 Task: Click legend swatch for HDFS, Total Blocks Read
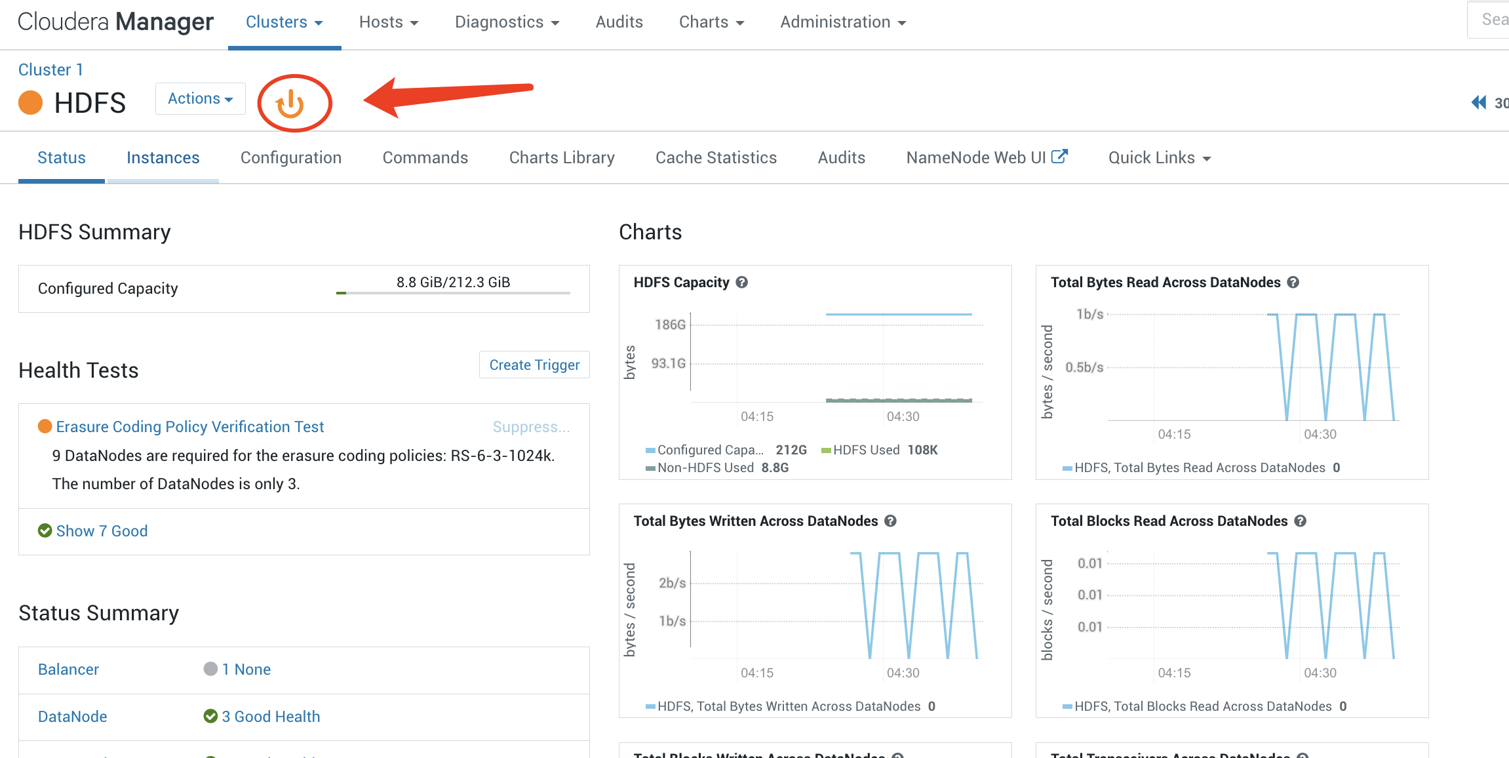click(x=1067, y=706)
